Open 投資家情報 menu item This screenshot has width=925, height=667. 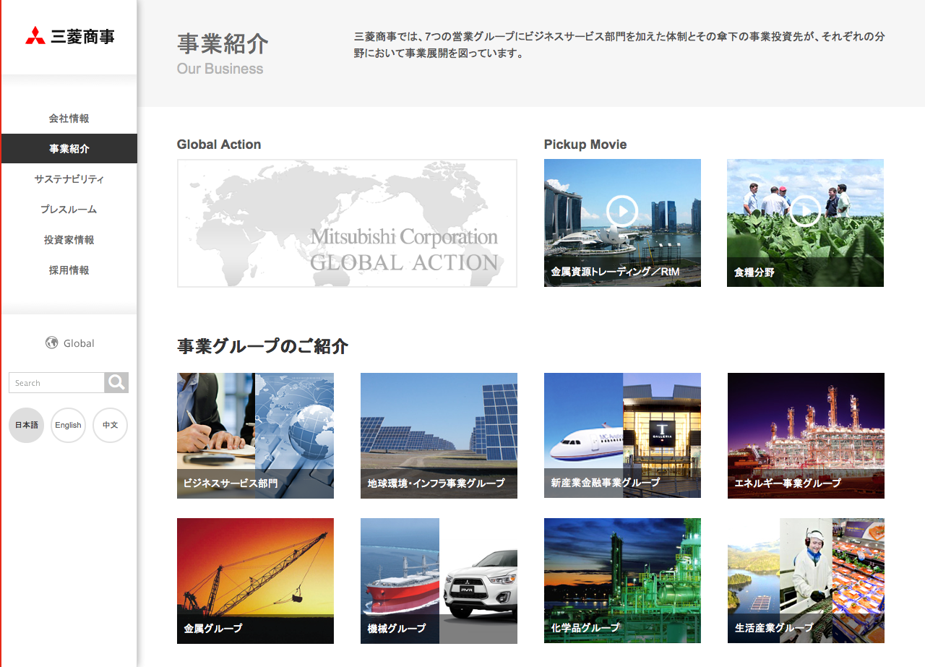point(69,240)
